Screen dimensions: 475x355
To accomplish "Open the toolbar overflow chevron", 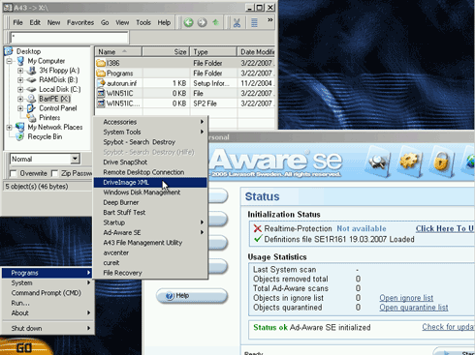I will (x=269, y=20).
